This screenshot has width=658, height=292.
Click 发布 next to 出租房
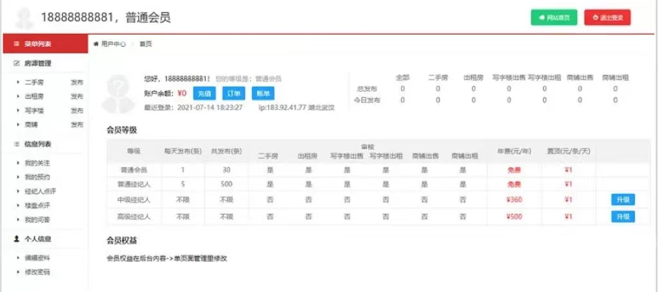pyautogui.click(x=76, y=97)
